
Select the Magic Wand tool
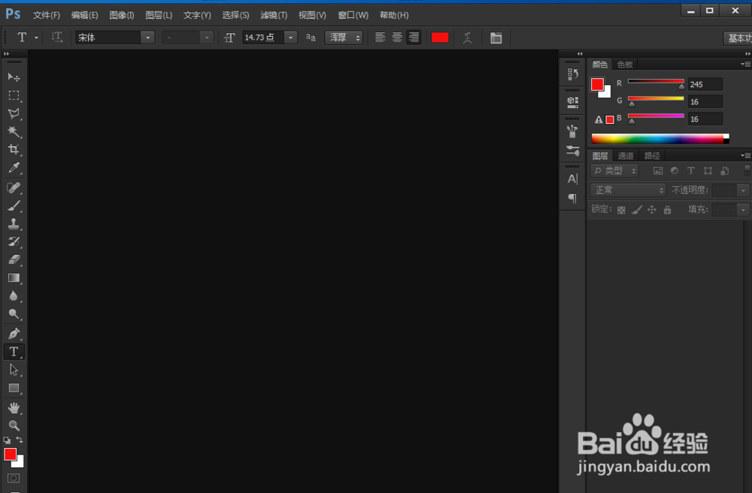(14, 132)
